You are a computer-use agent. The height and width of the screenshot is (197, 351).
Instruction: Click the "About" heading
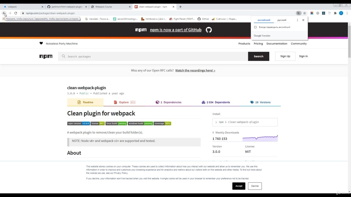(74, 153)
